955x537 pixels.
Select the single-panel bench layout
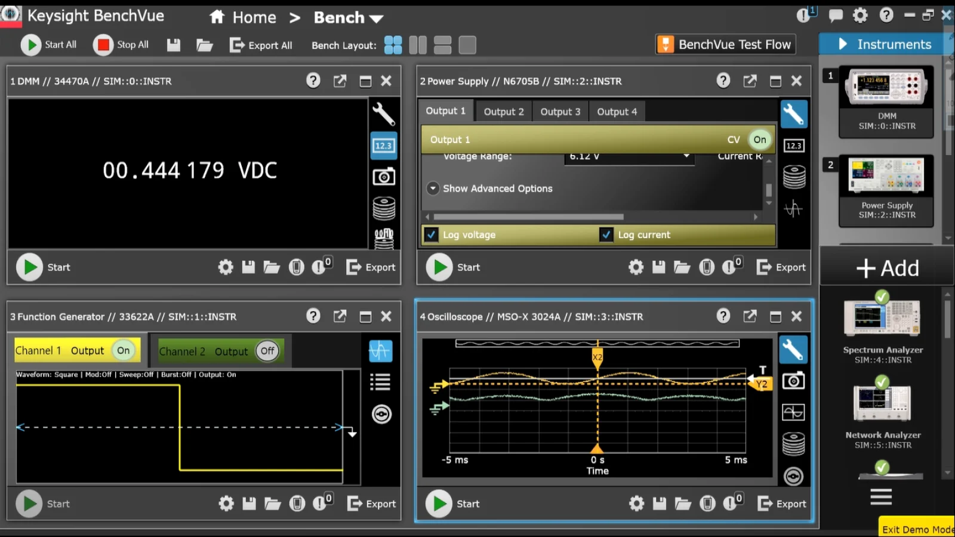(467, 45)
